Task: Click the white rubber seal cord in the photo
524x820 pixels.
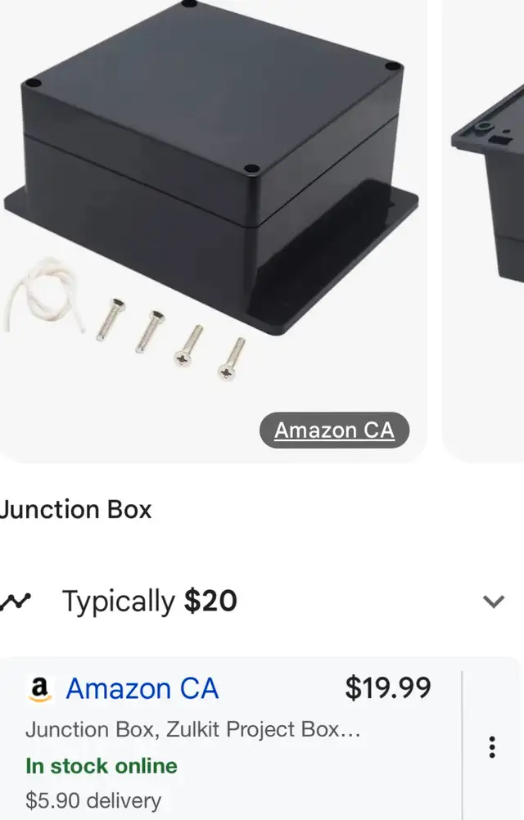Action: [44, 294]
